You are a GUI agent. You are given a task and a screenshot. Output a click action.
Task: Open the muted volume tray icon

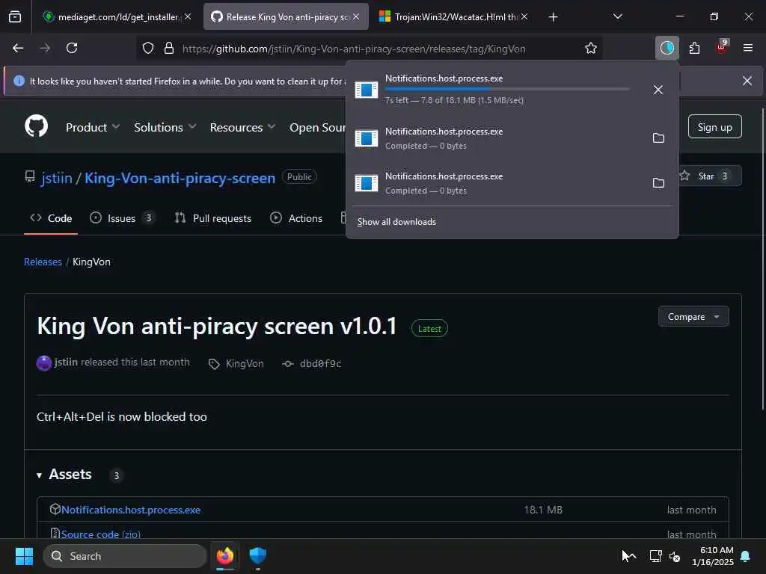point(675,556)
